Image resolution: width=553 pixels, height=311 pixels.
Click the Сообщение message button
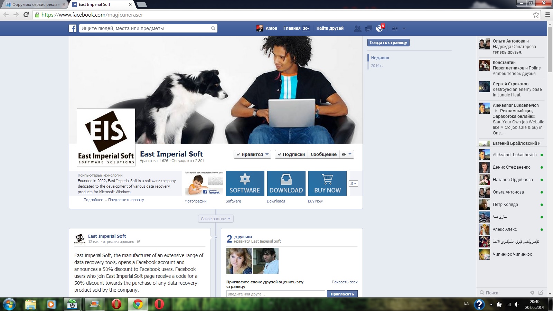(x=324, y=154)
